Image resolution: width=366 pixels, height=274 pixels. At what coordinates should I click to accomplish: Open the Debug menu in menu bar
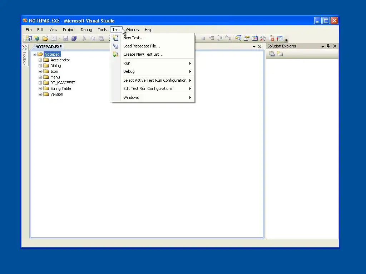86,30
